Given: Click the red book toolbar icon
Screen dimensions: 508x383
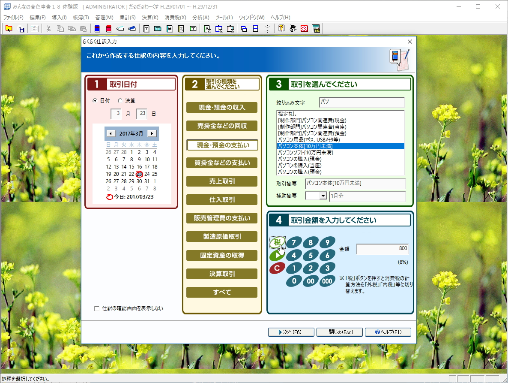Looking at the screenshot, I should tap(108, 29).
